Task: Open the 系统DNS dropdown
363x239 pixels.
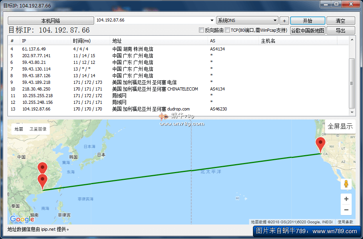Action: tap(275, 20)
